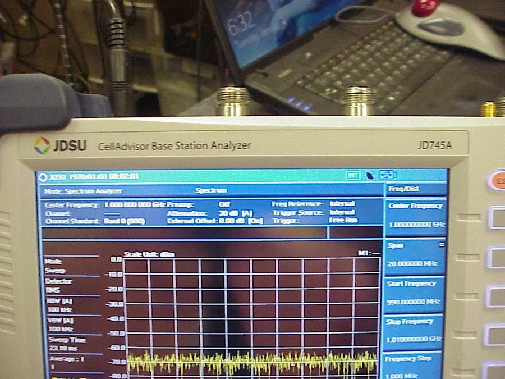Click the orange ESC hardware key
Screen dimensions: 505x379
(x=497, y=181)
